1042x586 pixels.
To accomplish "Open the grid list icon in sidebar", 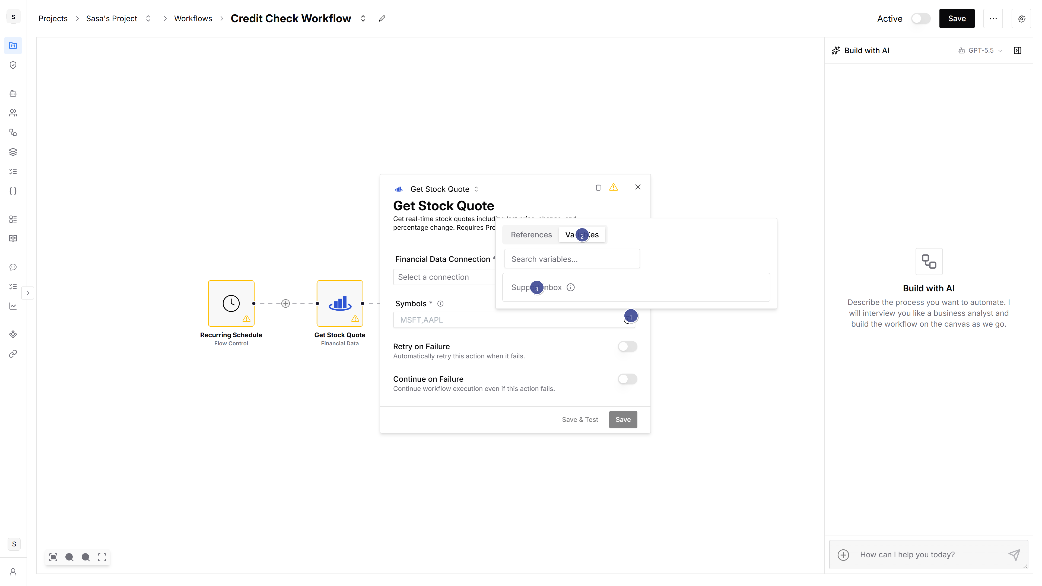I will pos(13,219).
